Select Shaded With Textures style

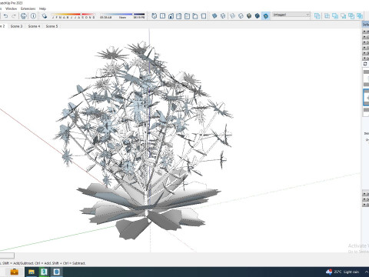pos(258,16)
